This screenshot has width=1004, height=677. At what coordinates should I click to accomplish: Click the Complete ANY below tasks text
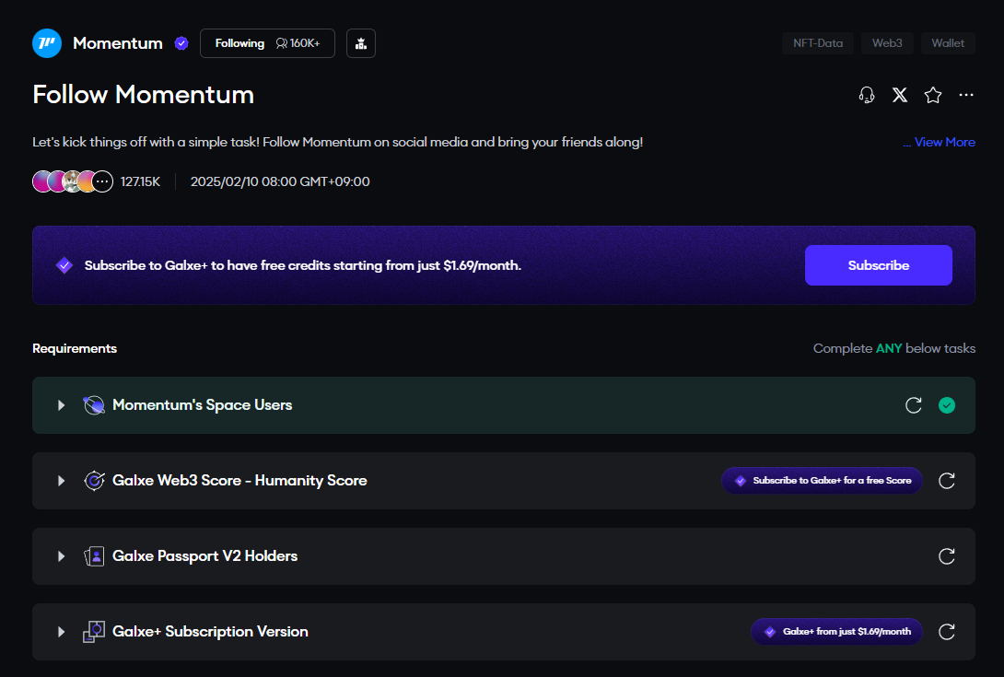pos(893,348)
